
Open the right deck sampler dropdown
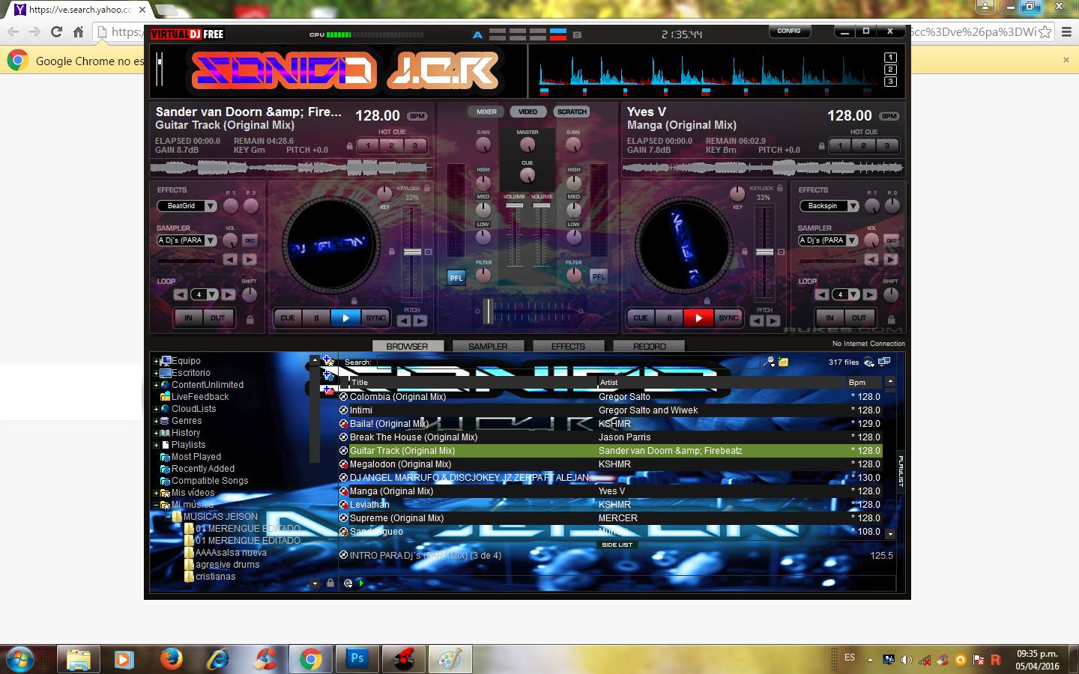(x=852, y=240)
